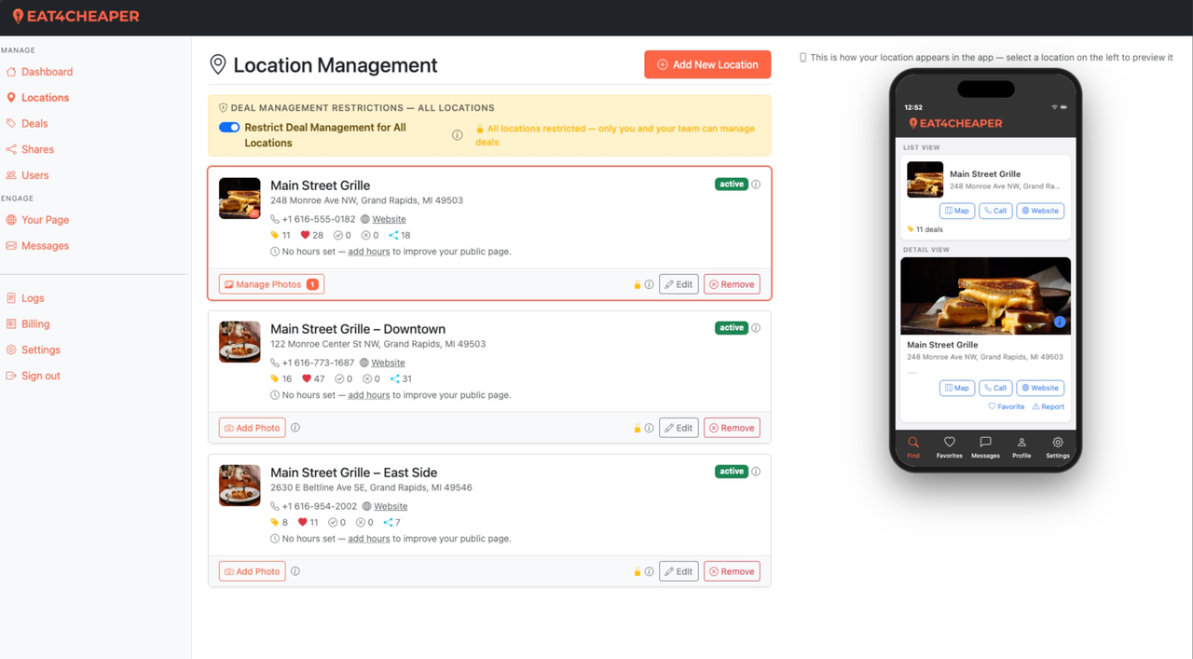The width and height of the screenshot is (1193, 659).
Task: Open Website link for East Side location
Action: click(391, 506)
